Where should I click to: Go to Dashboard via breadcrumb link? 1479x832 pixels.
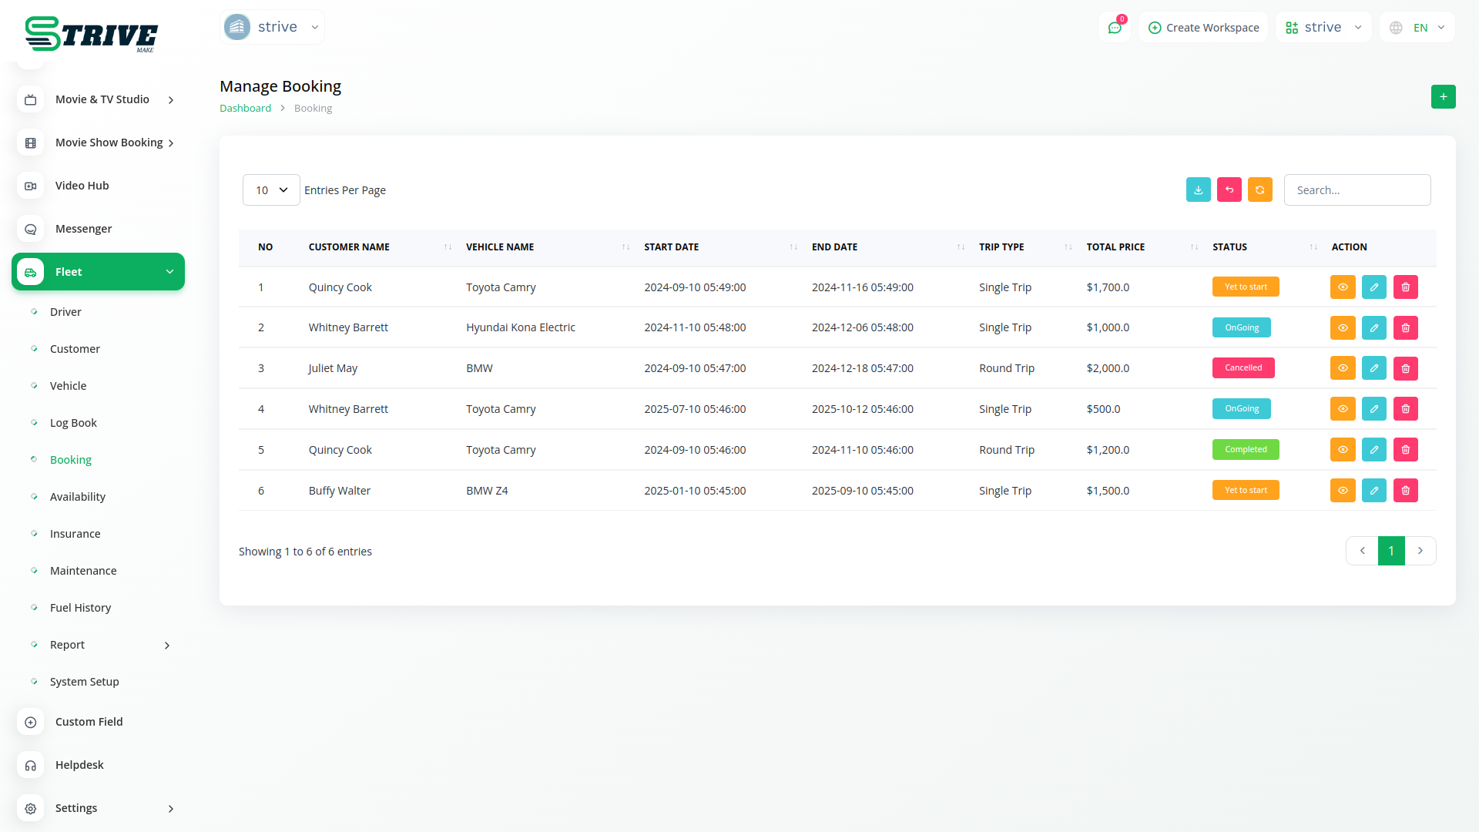pyautogui.click(x=245, y=109)
